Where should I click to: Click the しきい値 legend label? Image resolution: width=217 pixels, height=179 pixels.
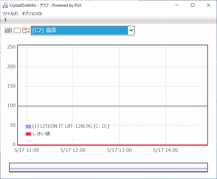(41, 134)
